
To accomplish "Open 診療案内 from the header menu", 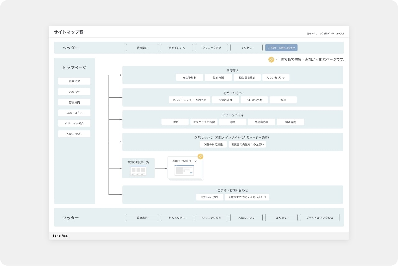I will (142, 48).
